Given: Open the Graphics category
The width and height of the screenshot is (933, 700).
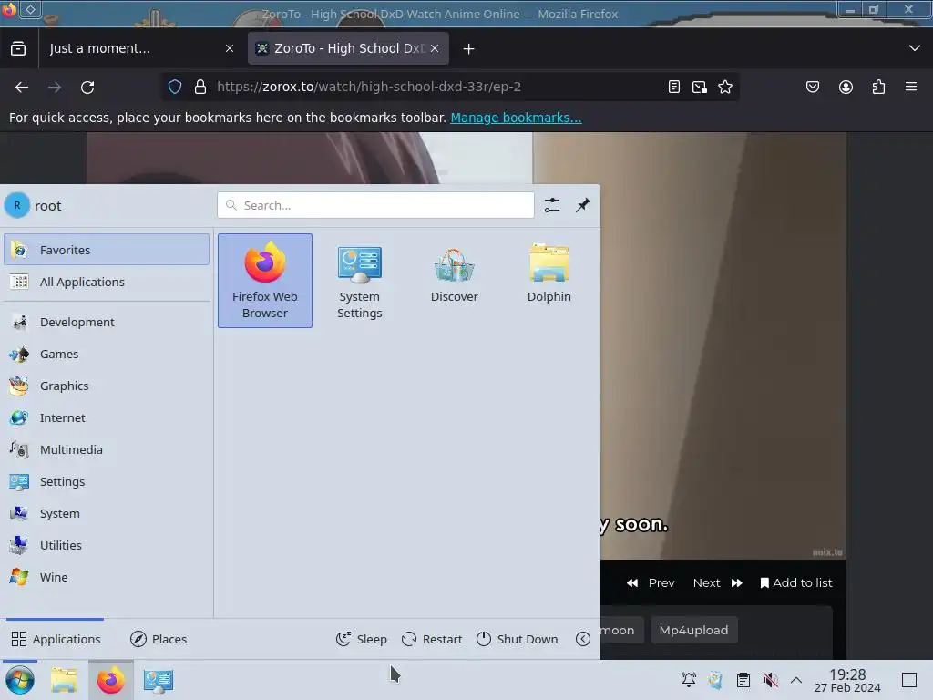Looking at the screenshot, I should [x=107, y=386].
